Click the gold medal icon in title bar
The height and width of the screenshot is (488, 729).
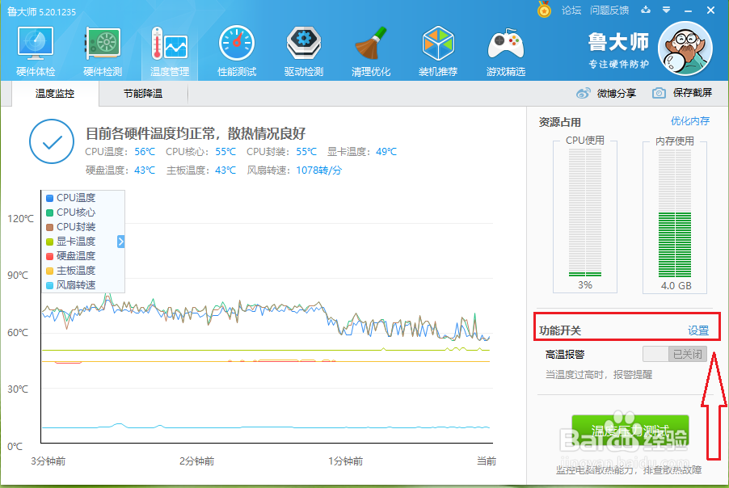click(x=544, y=10)
